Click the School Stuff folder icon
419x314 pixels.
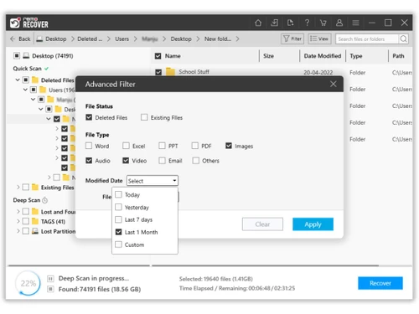tap(170, 72)
